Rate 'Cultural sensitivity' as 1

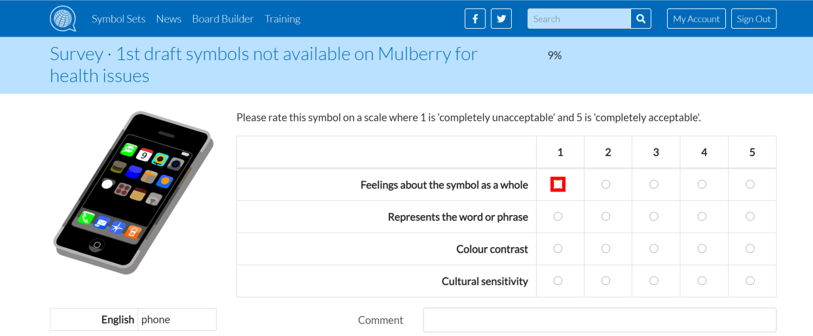tap(558, 280)
